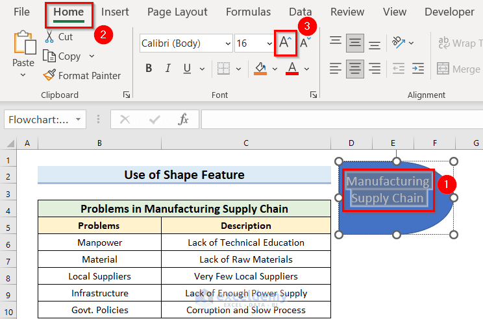Click the Copy button
483x319 pixels.
[x=62, y=56]
